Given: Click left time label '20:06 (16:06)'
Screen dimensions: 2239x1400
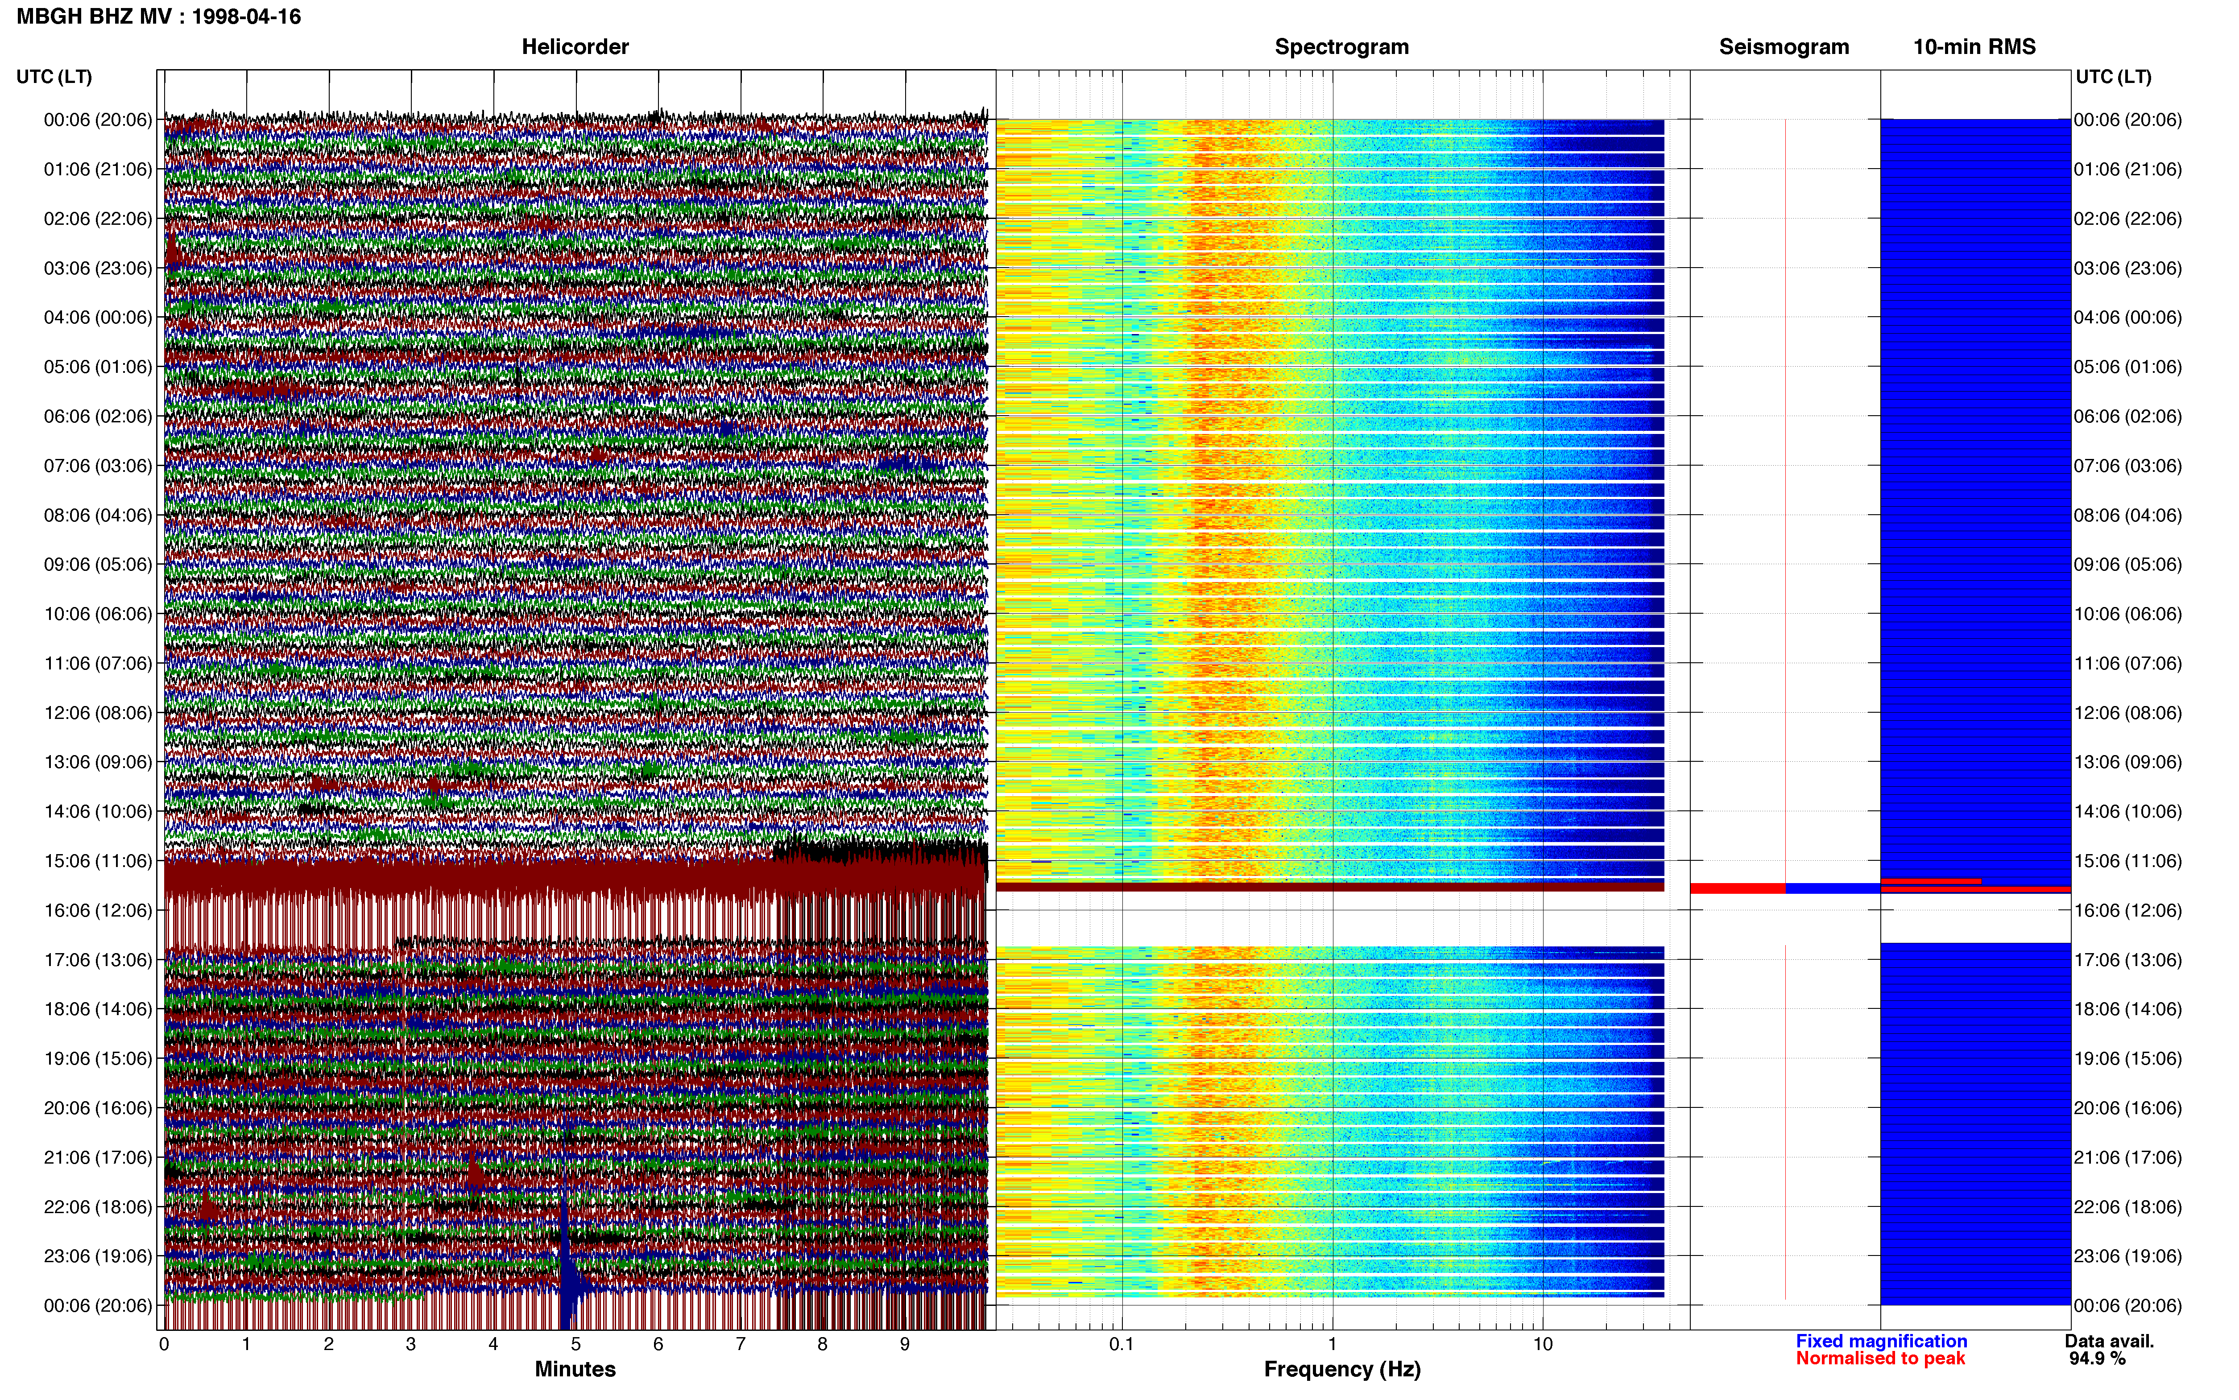Looking at the screenshot, I should 97,1108.
